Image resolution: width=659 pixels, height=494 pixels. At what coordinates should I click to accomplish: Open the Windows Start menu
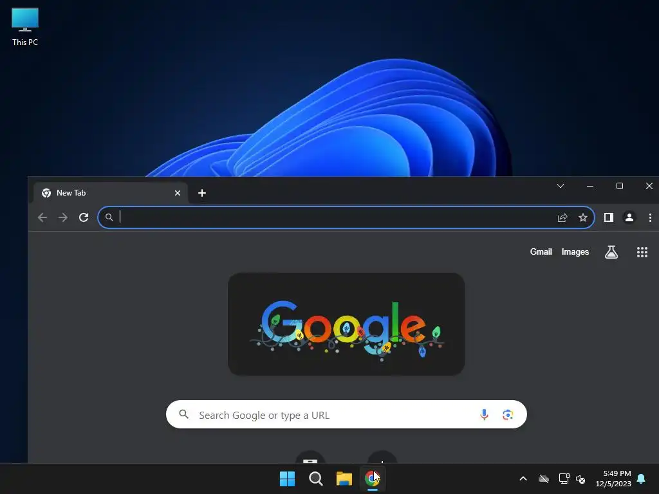(288, 479)
